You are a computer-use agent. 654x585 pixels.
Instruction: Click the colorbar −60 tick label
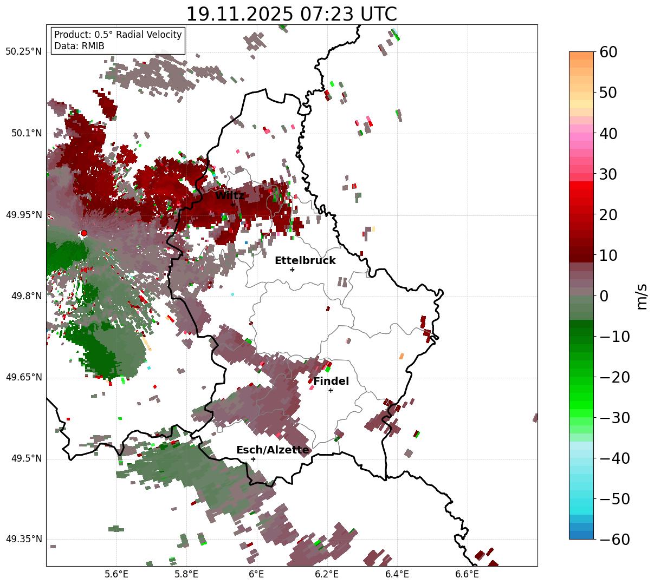click(x=615, y=540)
